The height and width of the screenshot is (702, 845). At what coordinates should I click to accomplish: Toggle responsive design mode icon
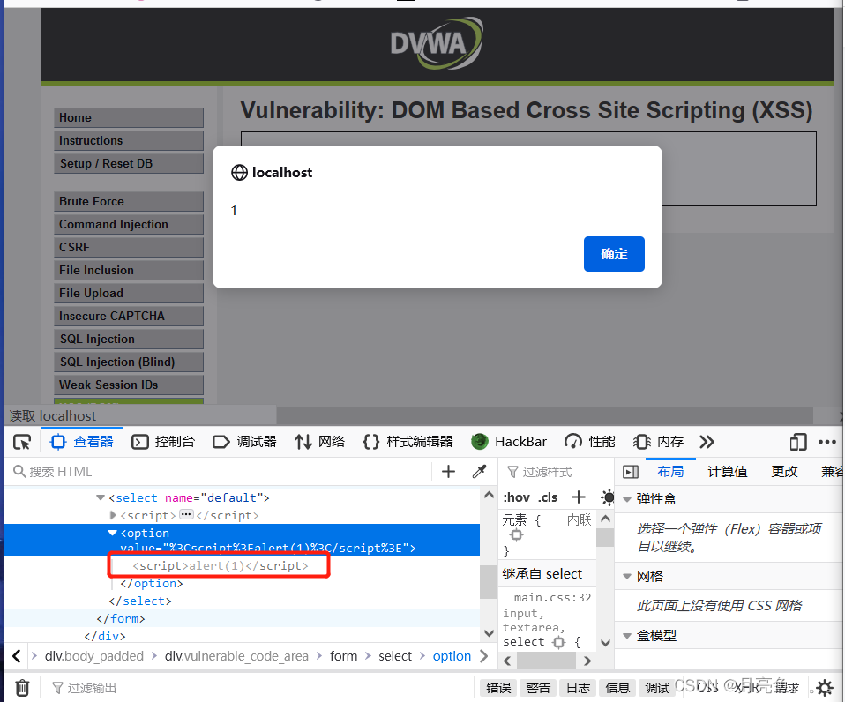click(x=798, y=443)
